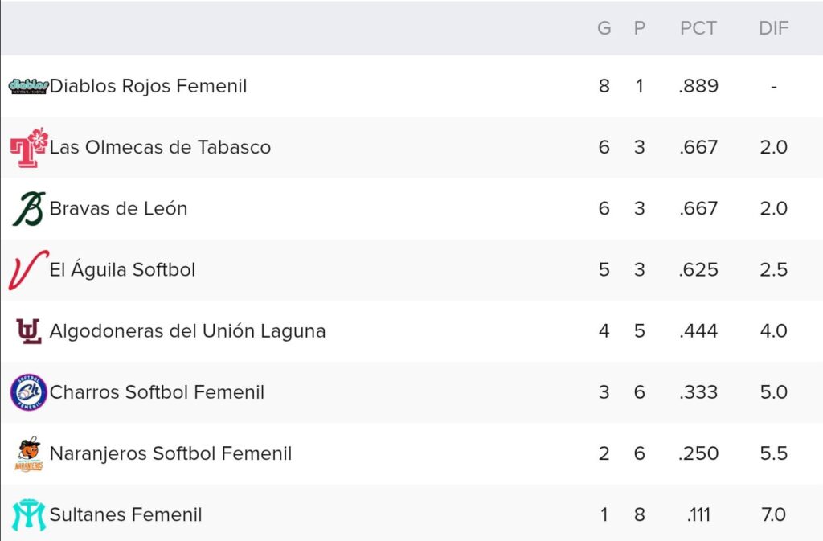Click the Naranjeros Softbol Femenil logo
The width and height of the screenshot is (823, 541).
tap(29, 453)
